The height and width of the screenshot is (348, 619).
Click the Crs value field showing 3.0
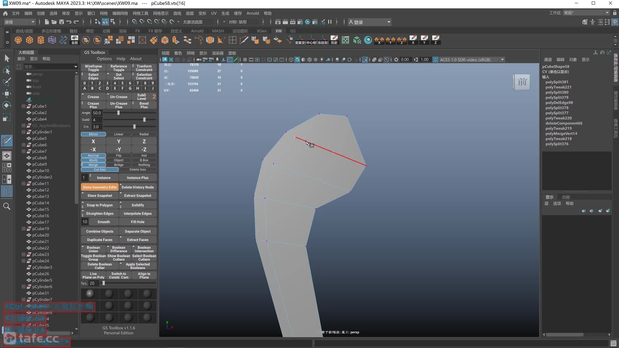coord(96,127)
